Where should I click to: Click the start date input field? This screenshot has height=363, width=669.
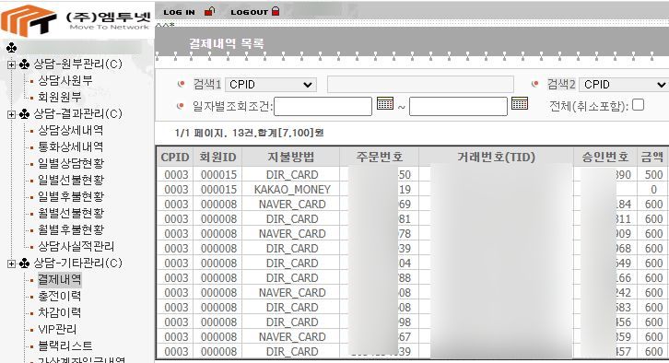pos(323,106)
